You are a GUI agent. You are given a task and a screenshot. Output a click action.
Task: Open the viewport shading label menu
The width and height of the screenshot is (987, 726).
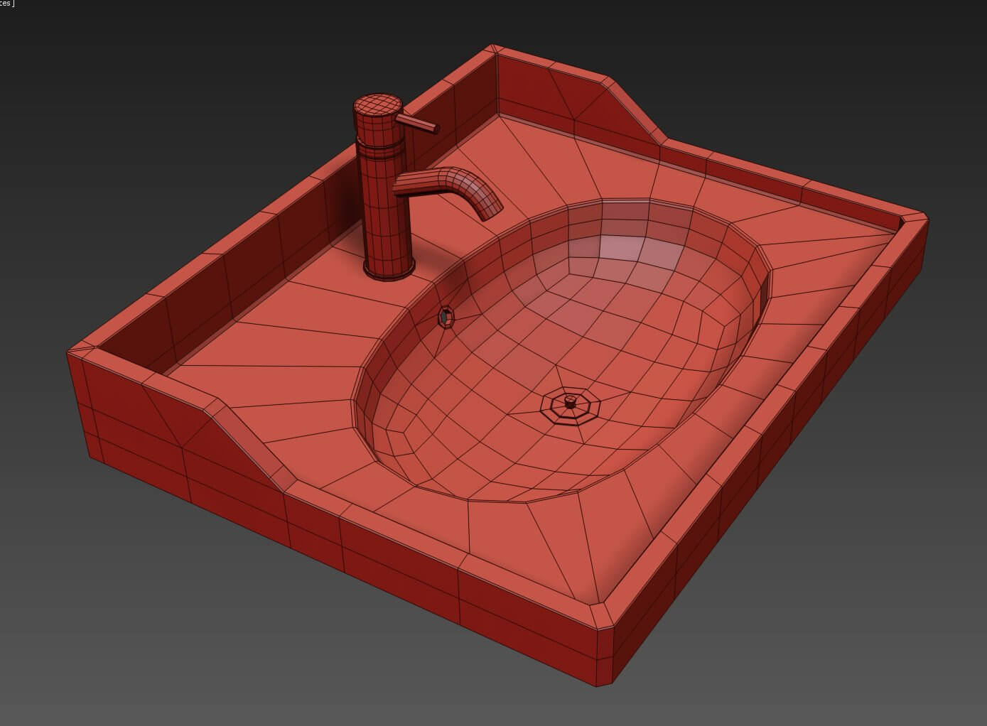[x=7, y=4]
